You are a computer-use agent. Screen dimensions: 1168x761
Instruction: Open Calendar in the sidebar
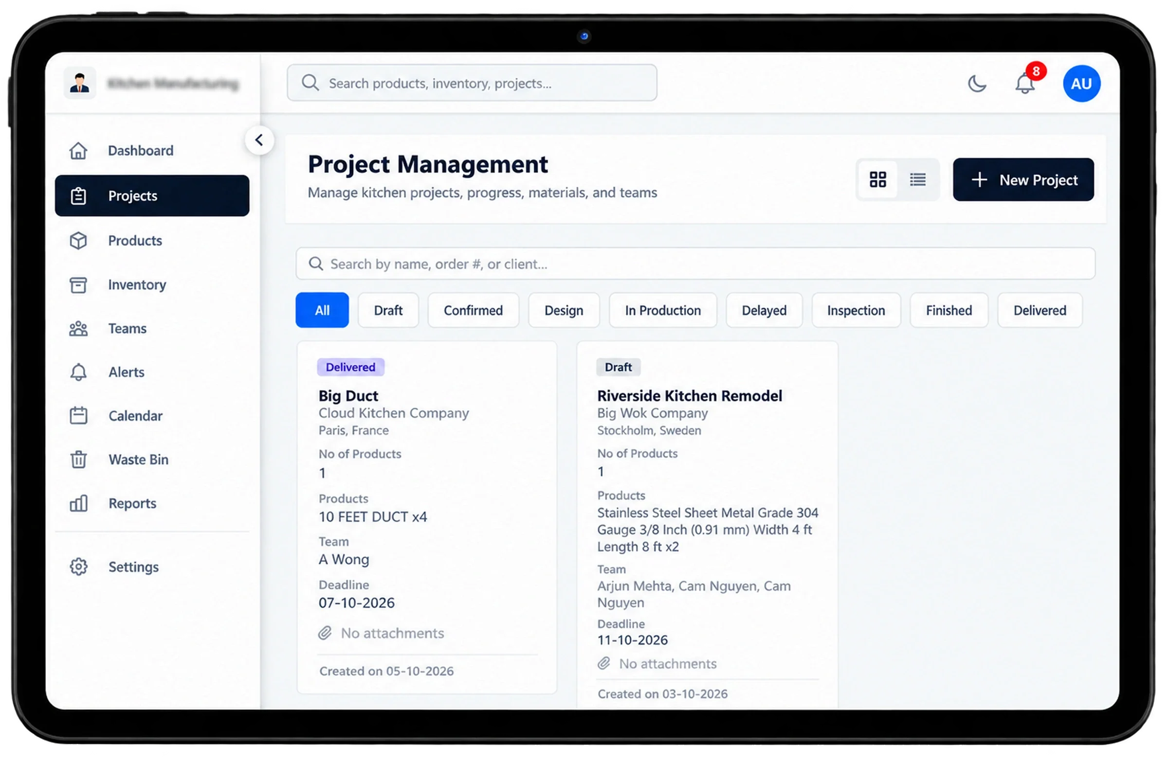(152, 416)
